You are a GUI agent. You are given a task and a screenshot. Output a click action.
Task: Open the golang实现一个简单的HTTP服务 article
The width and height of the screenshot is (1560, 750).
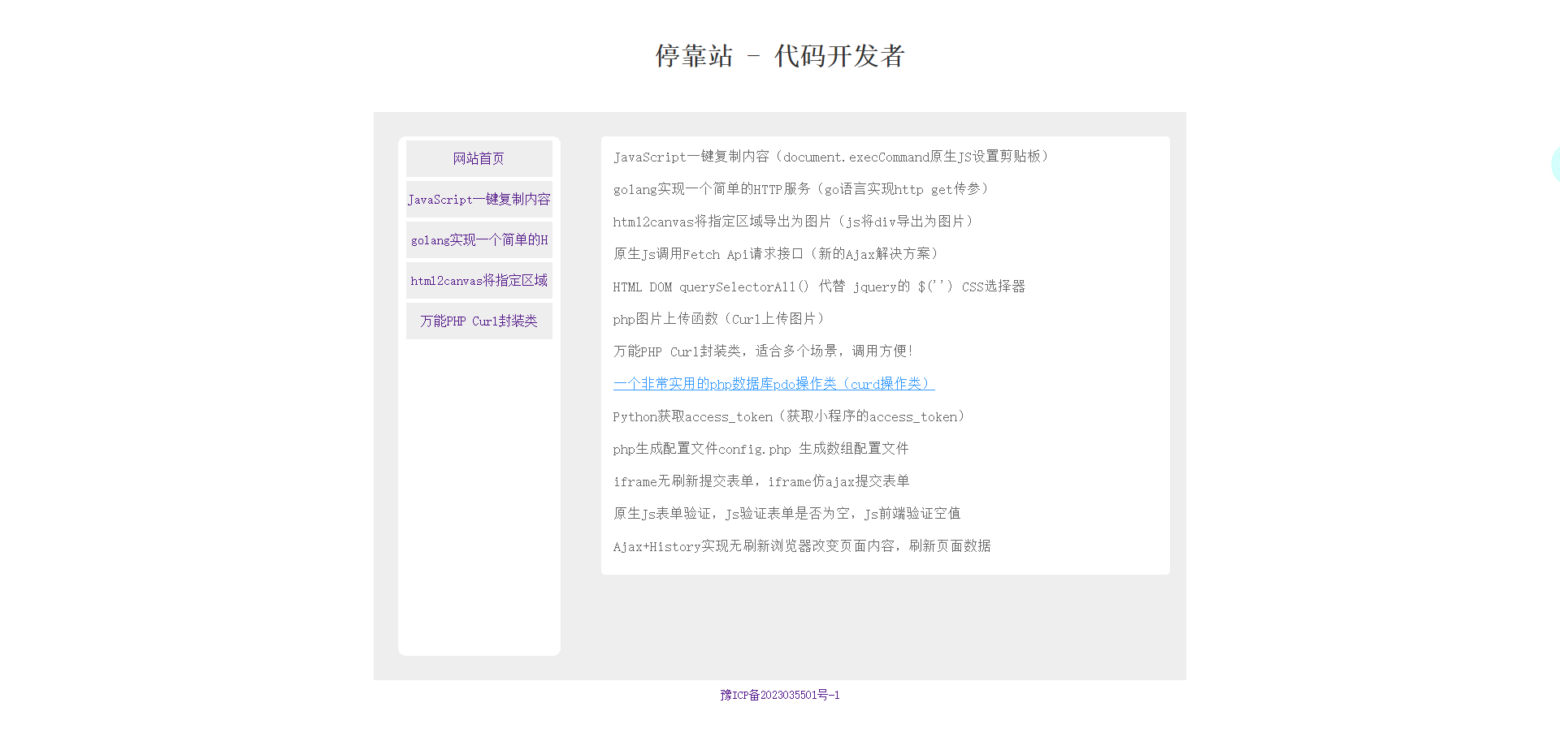click(x=801, y=189)
